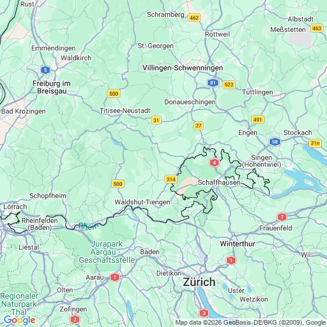Click the 462 road shield near Schramberg

pos(194,18)
